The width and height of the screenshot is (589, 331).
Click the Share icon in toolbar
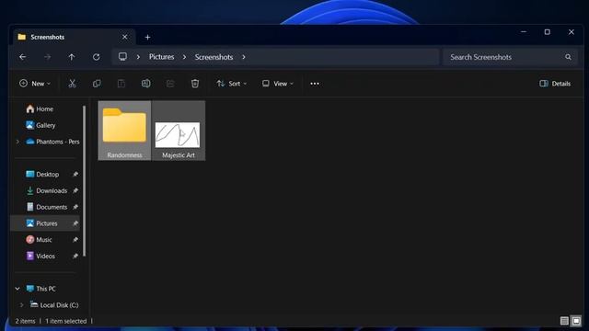click(x=170, y=84)
